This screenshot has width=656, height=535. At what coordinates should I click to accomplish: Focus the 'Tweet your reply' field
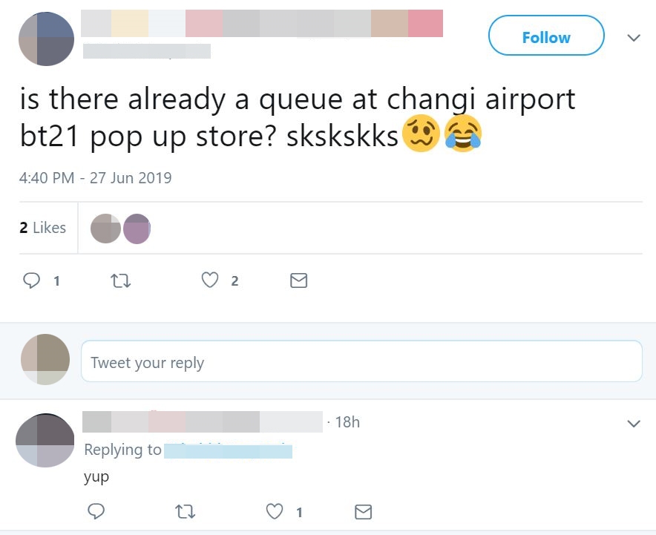361,362
